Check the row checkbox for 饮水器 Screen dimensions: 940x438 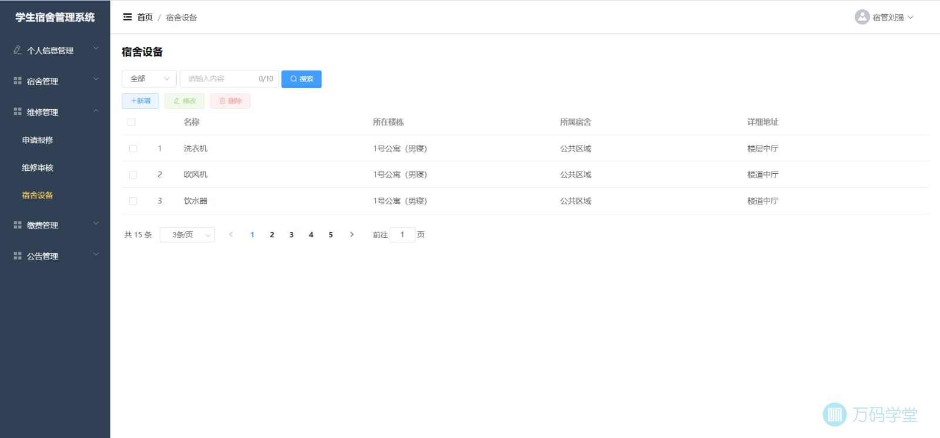tap(133, 201)
